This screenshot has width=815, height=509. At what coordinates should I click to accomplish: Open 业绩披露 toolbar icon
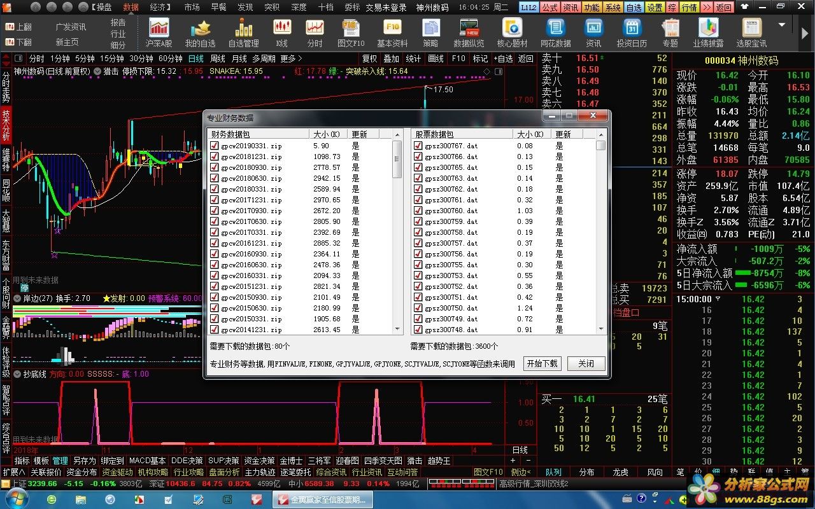pos(708,33)
